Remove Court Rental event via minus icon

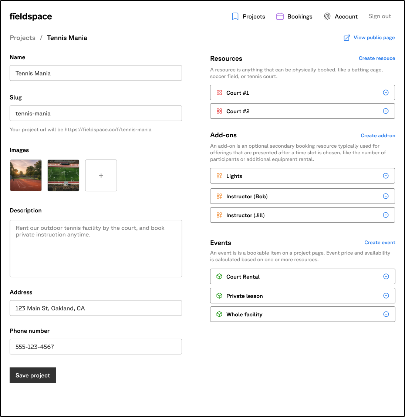[x=386, y=277]
